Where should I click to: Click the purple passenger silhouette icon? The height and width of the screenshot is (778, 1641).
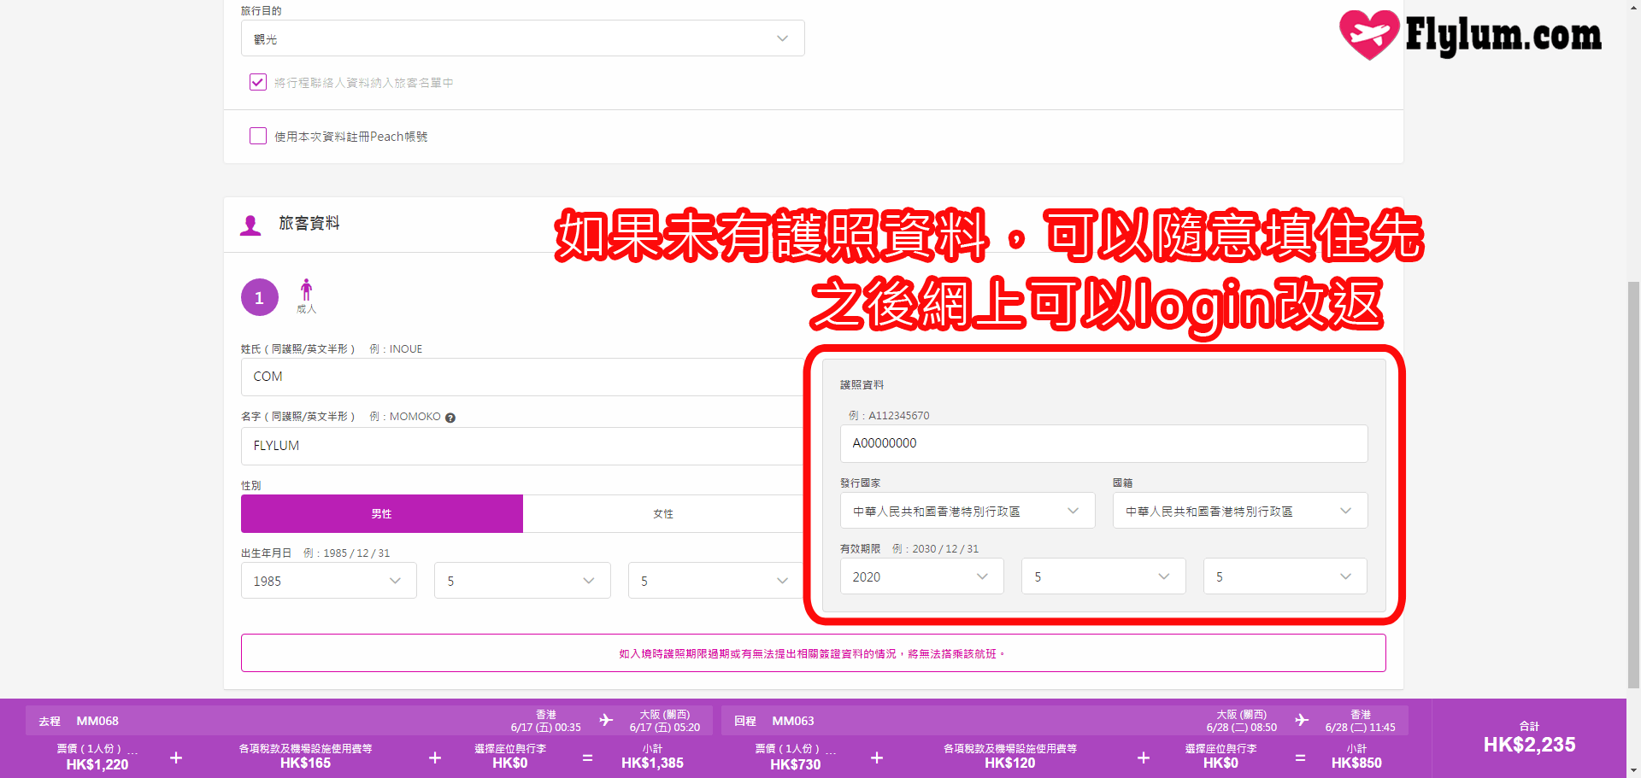pos(250,225)
